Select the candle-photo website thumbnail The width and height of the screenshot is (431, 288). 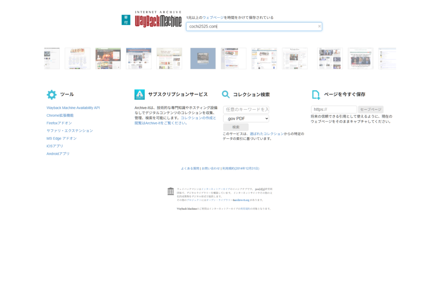108,59
